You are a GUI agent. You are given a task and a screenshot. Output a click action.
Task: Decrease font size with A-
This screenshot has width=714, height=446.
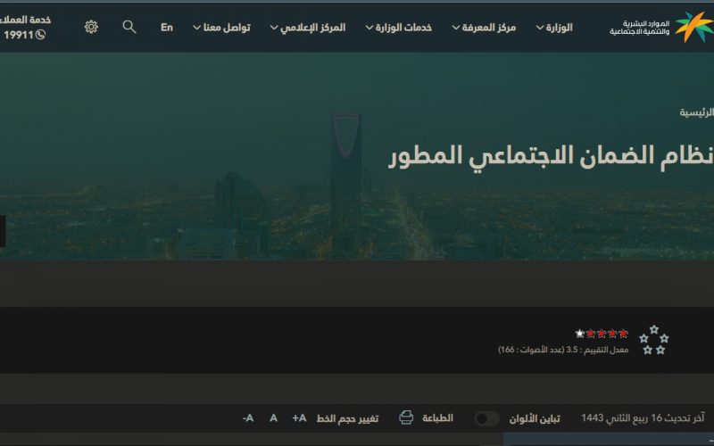(248, 417)
